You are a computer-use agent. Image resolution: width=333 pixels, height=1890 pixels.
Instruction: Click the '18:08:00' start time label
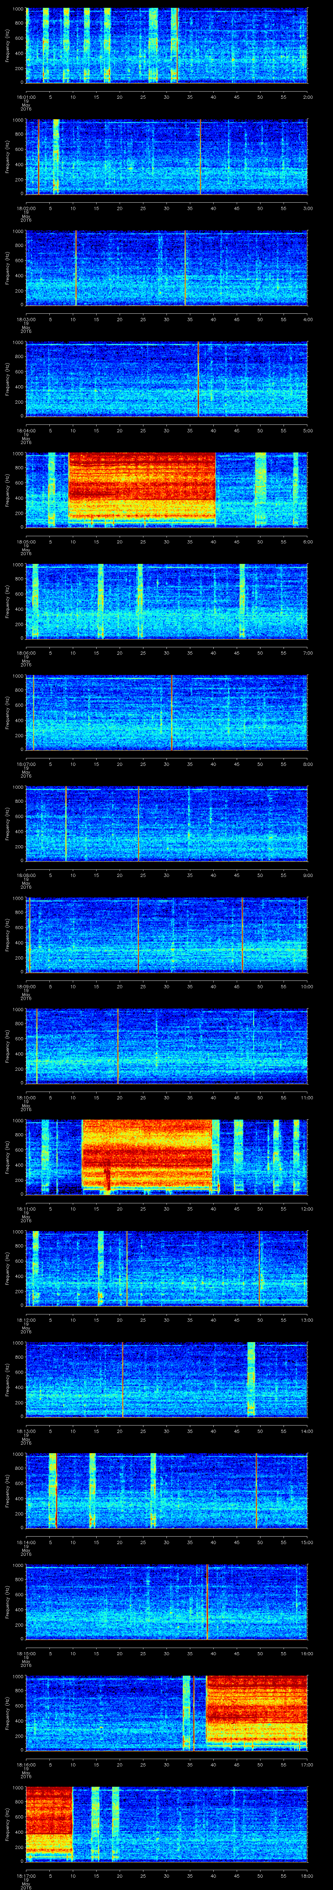tap(26, 875)
